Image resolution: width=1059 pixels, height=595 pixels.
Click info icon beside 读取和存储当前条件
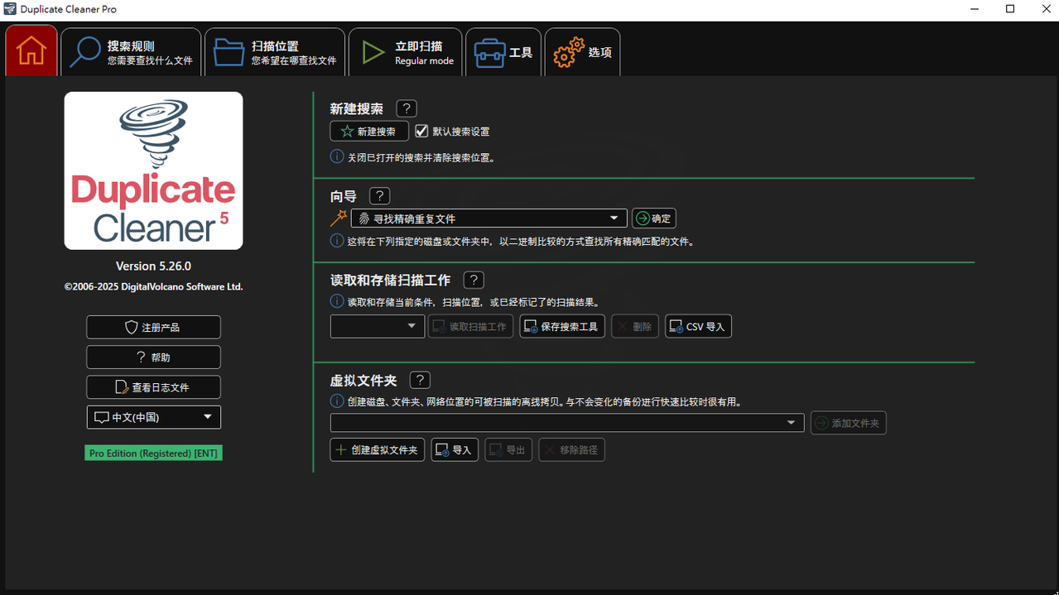tap(337, 301)
